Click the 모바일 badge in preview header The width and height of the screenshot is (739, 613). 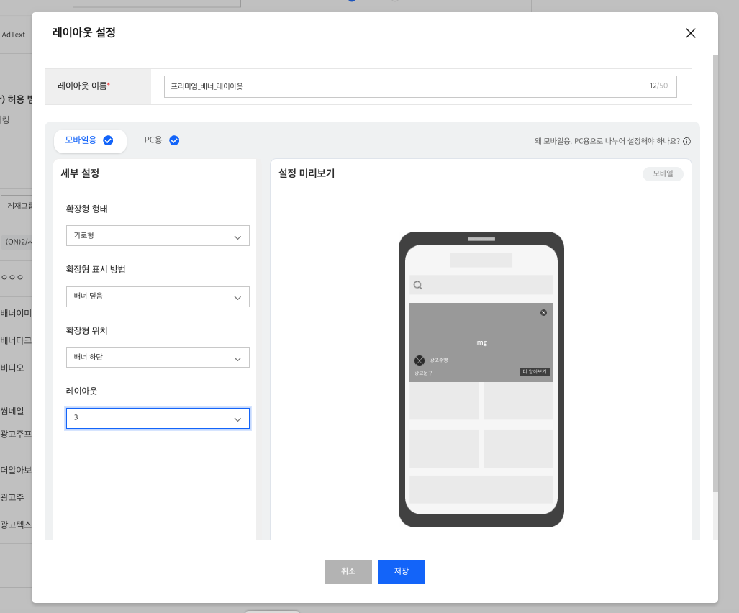click(663, 173)
